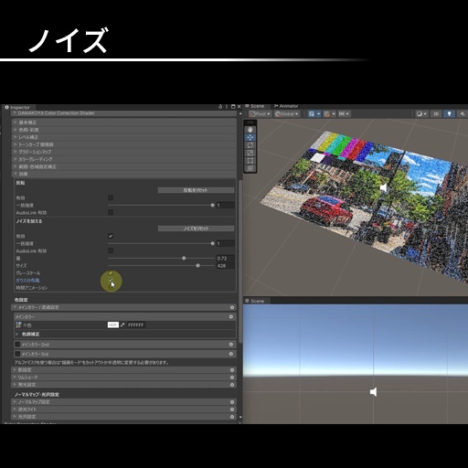
Task: Expand the 基本補正 section
Action: point(124,122)
